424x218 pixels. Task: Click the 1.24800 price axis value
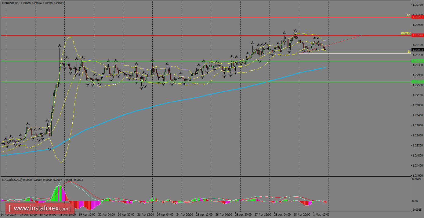coord(417,156)
